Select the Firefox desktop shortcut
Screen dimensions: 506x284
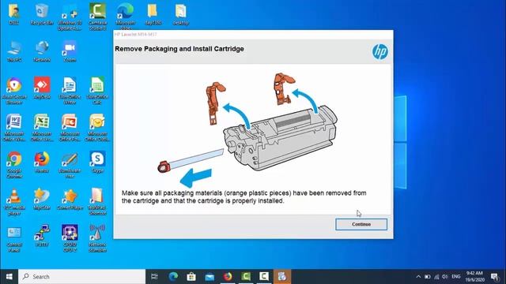point(42,163)
